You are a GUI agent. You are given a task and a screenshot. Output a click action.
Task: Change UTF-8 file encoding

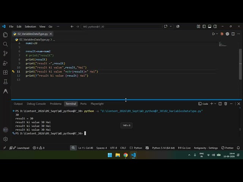114,148
